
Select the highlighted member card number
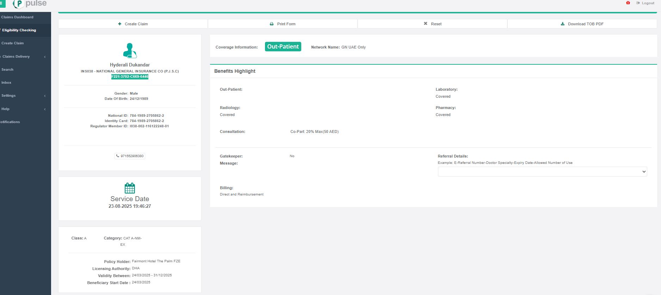click(130, 77)
